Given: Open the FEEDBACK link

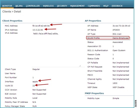Looking at the screenshot, I should (x=117, y=6).
